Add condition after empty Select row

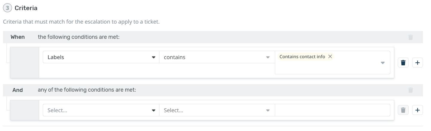pyautogui.click(x=417, y=110)
